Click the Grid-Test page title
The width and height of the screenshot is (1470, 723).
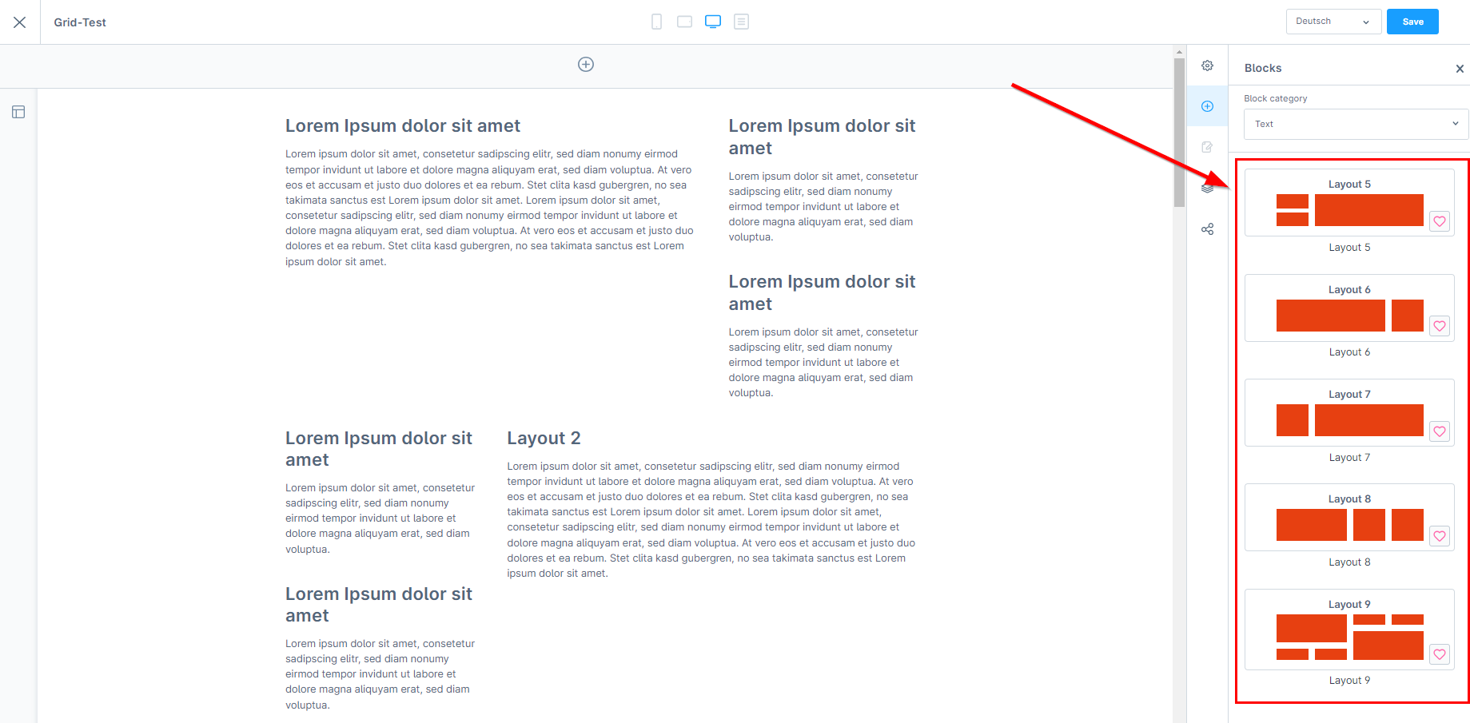80,22
